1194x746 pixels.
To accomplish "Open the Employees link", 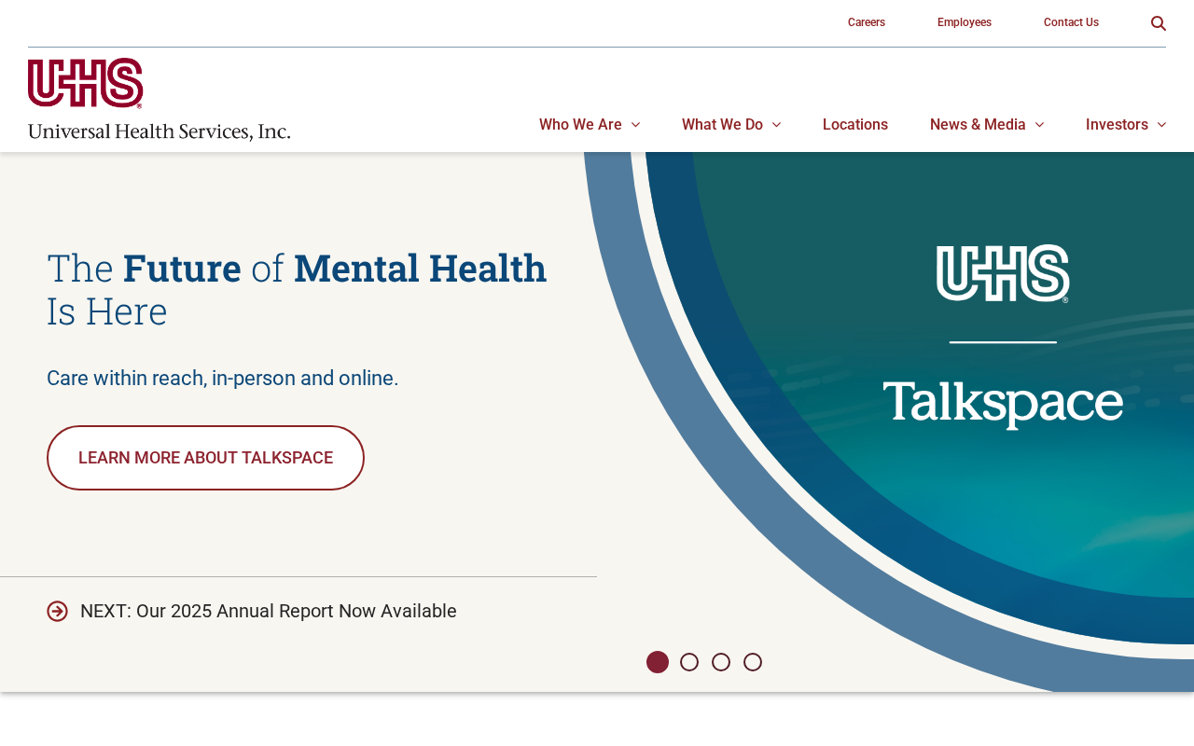I will pyautogui.click(x=965, y=22).
